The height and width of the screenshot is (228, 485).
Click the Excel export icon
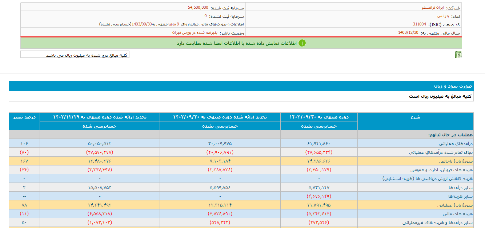458,55
